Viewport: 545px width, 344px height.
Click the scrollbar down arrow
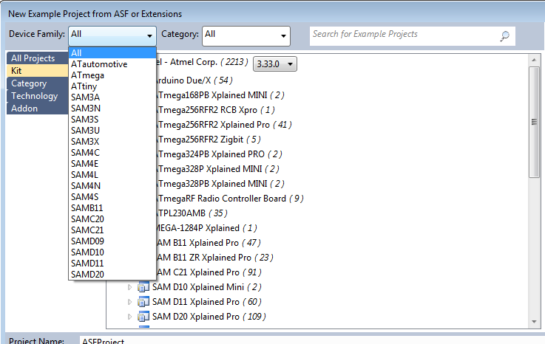[x=534, y=322]
